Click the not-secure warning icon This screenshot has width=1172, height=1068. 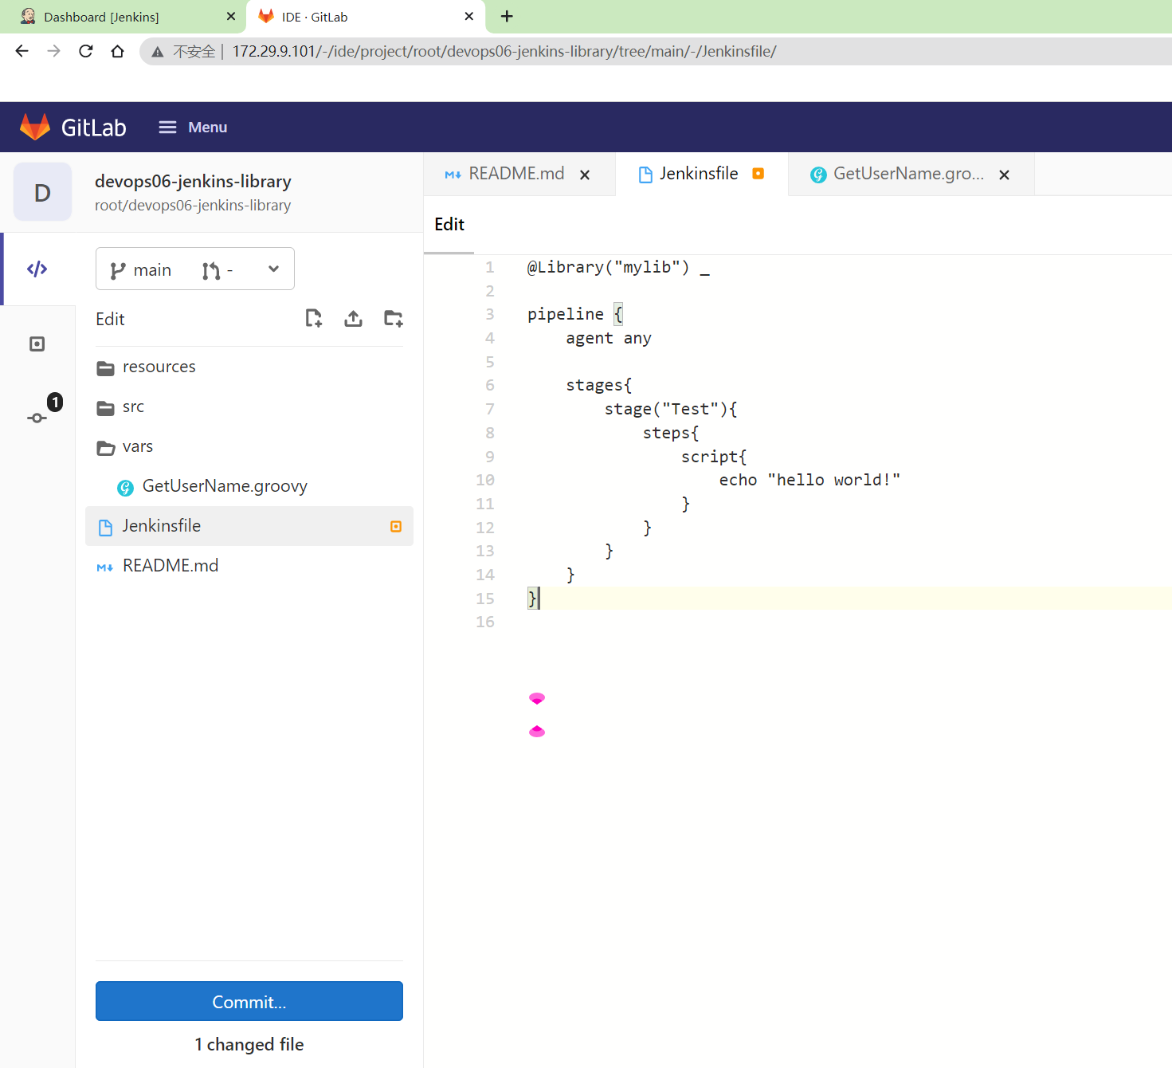[x=158, y=52]
